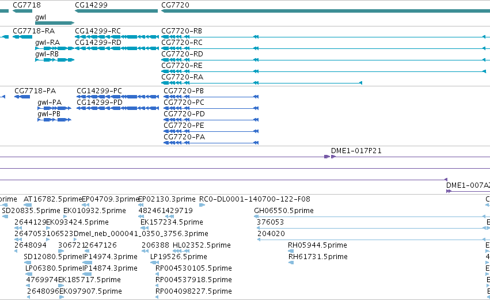
Task: Click the CG14299-PC protein label
Action: pos(99,91)
